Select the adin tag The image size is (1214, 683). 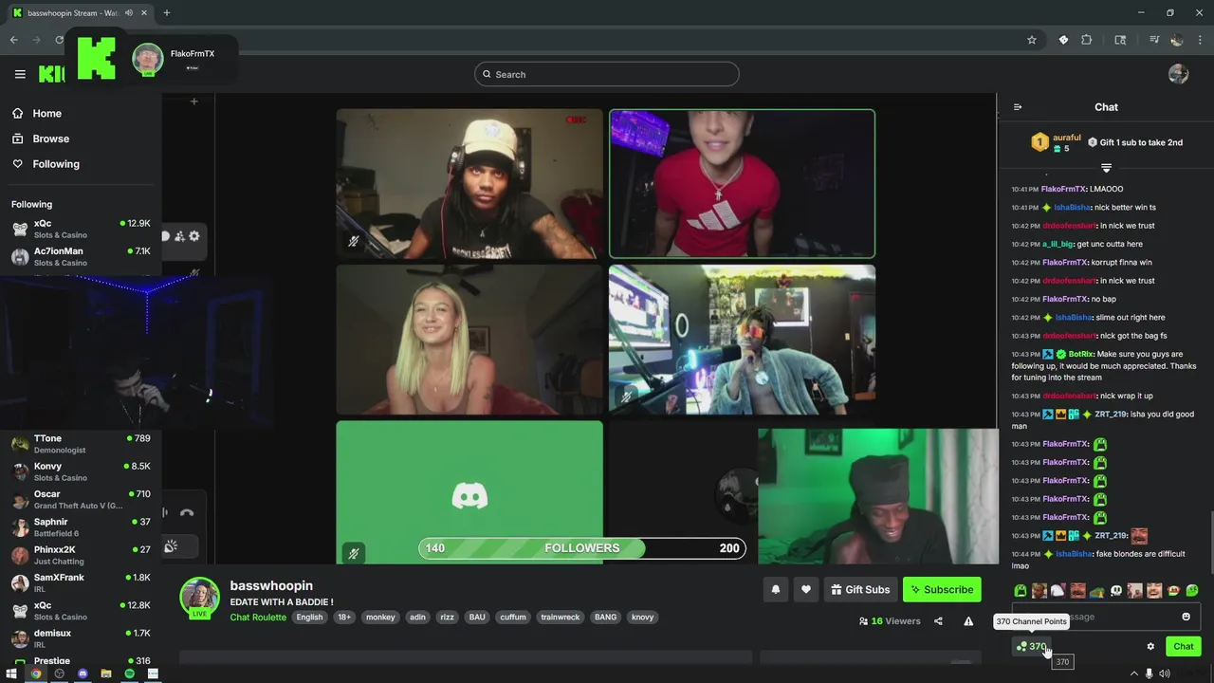(417, 618)
